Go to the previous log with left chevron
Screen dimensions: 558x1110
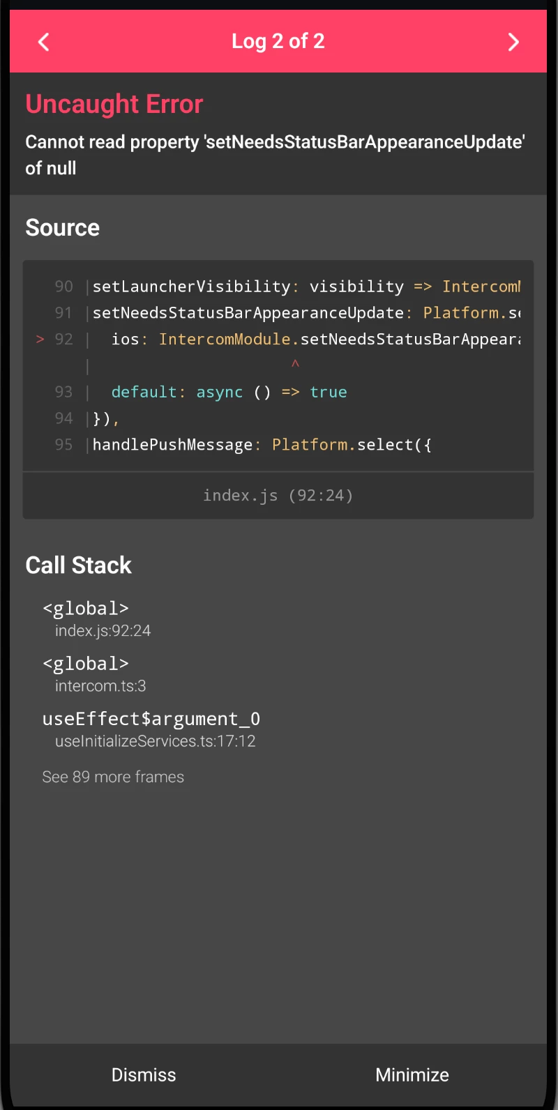tap(43, 42)
